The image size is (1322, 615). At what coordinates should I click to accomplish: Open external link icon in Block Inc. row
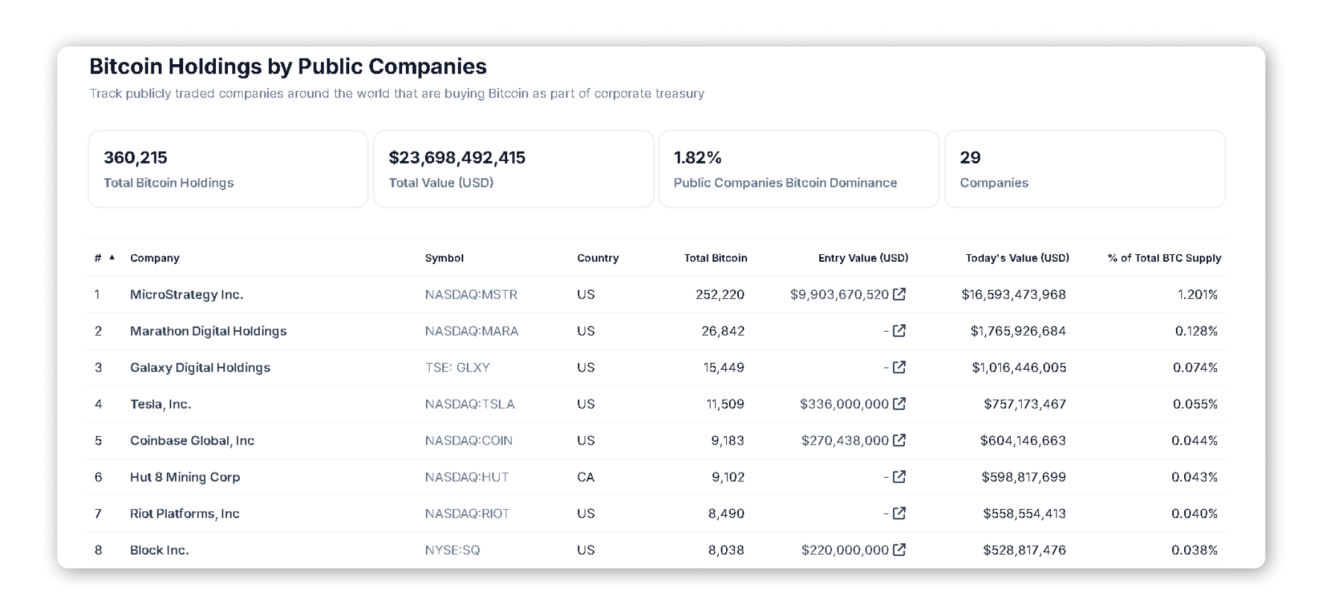click(899, 550)
